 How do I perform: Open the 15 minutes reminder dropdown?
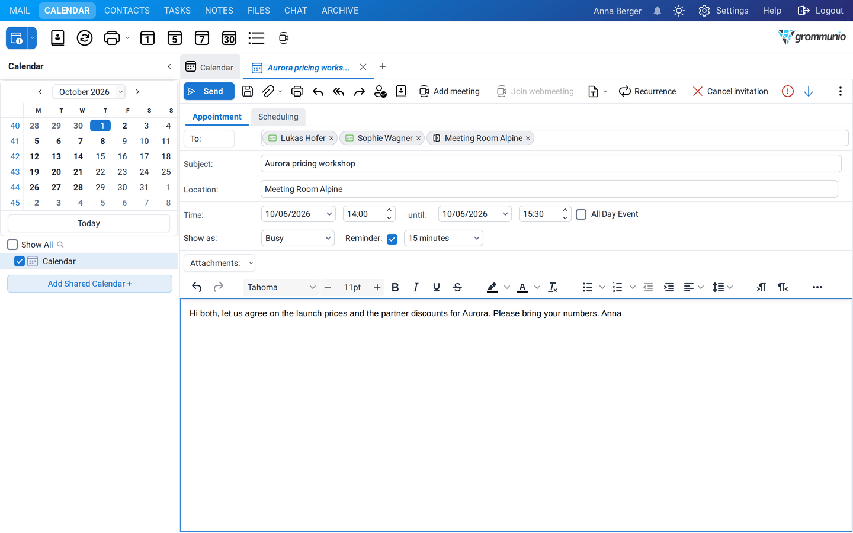[444, 238]
